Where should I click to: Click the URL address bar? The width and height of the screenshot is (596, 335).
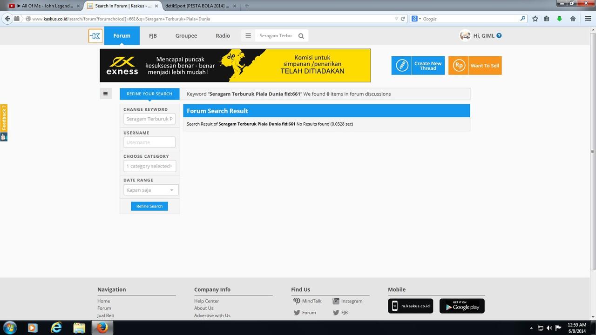[x=210, y=19]
